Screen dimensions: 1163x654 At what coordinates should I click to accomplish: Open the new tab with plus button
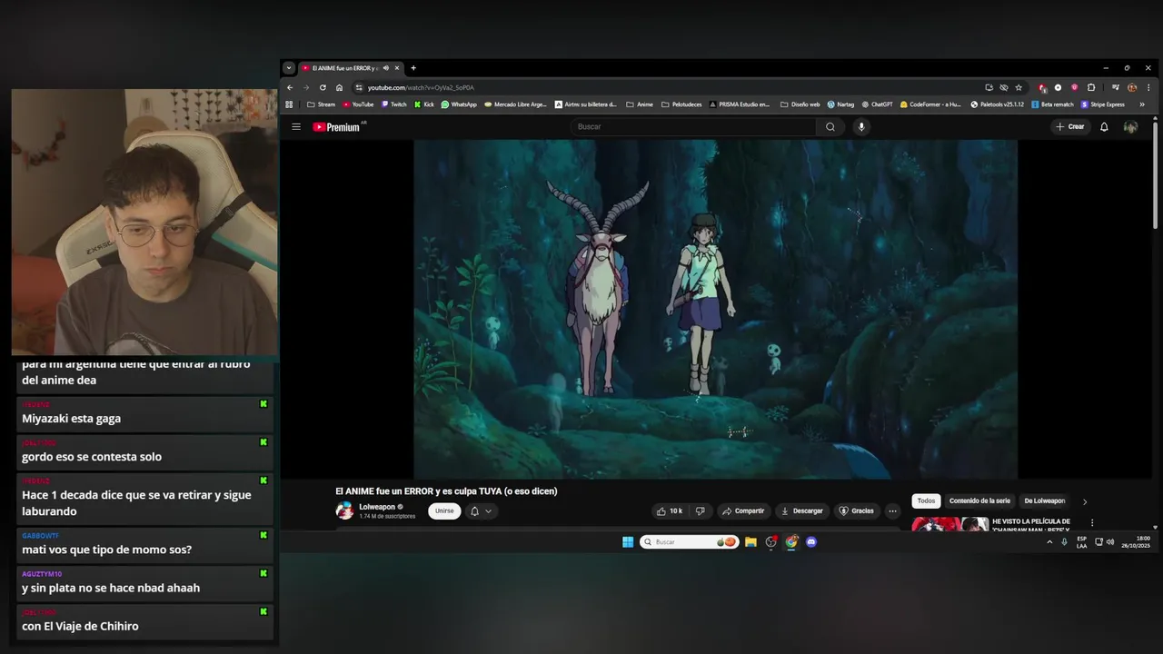413,68
